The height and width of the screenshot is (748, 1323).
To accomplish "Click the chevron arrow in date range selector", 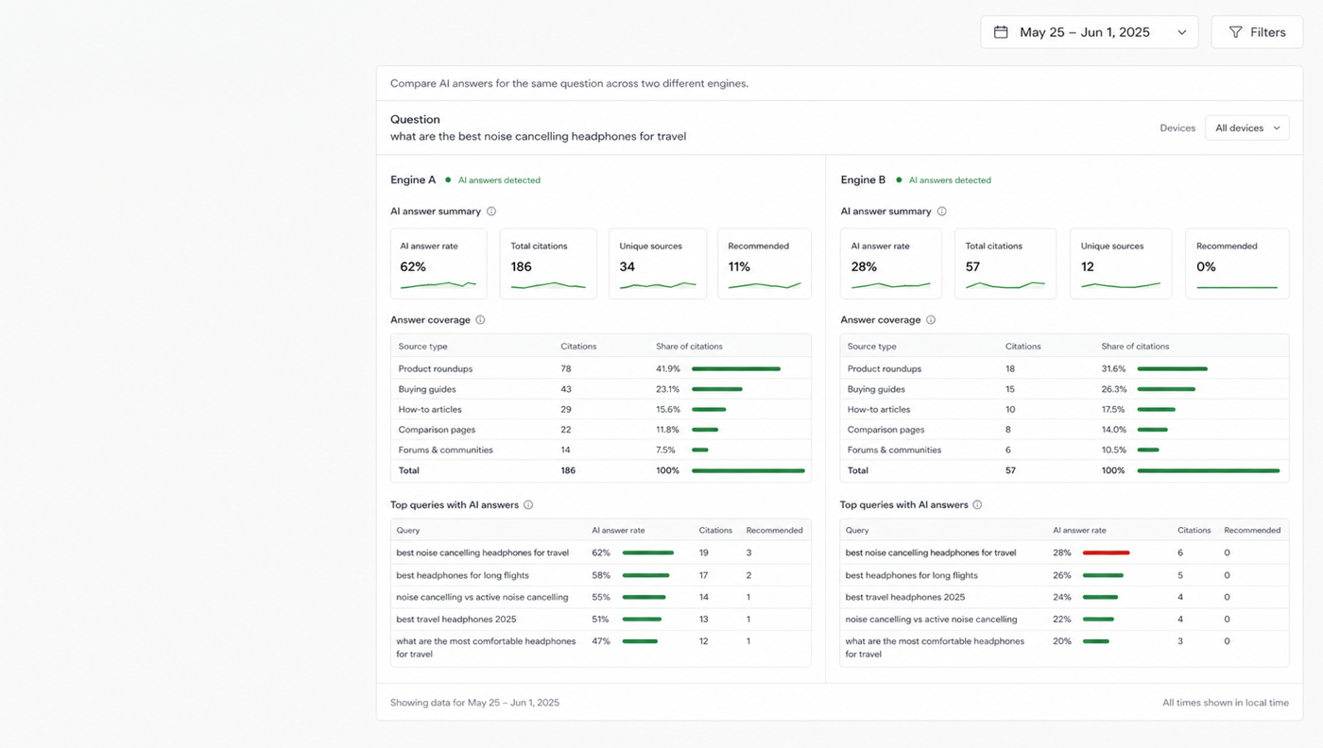I will tap(1181, 32).
